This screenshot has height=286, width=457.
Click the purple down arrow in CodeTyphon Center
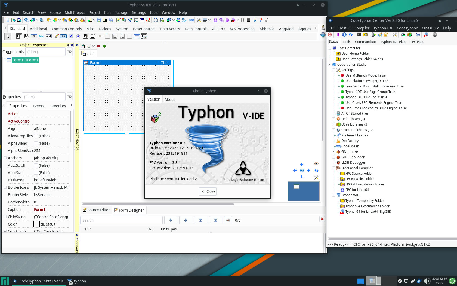[338, 35]
